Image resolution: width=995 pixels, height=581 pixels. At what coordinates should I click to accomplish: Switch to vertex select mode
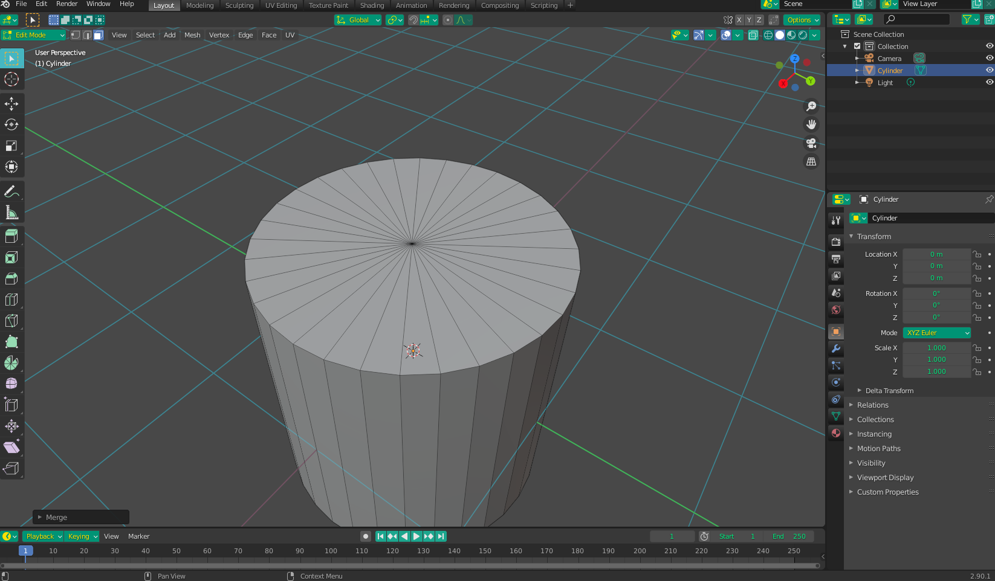coord(76,35)
